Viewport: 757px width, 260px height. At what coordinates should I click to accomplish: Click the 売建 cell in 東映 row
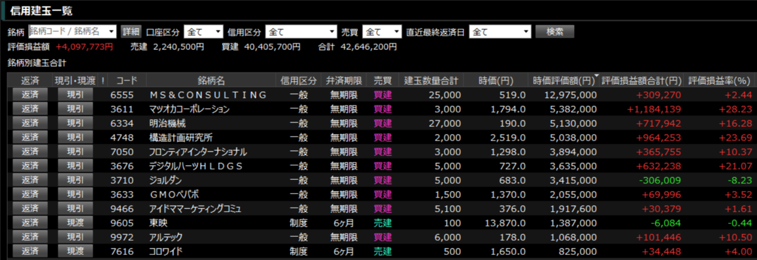pyautogui.click(x=382, y=222)
